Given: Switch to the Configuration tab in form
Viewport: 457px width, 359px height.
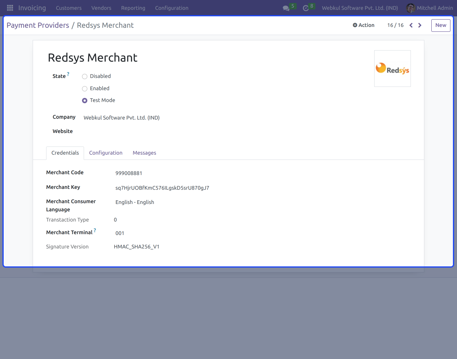Looking at the screenshot, I should coord(106,153).
